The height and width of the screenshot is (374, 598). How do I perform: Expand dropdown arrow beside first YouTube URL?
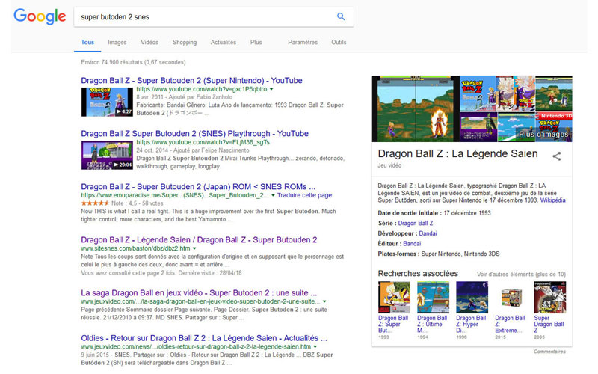[x=271, y=89]
